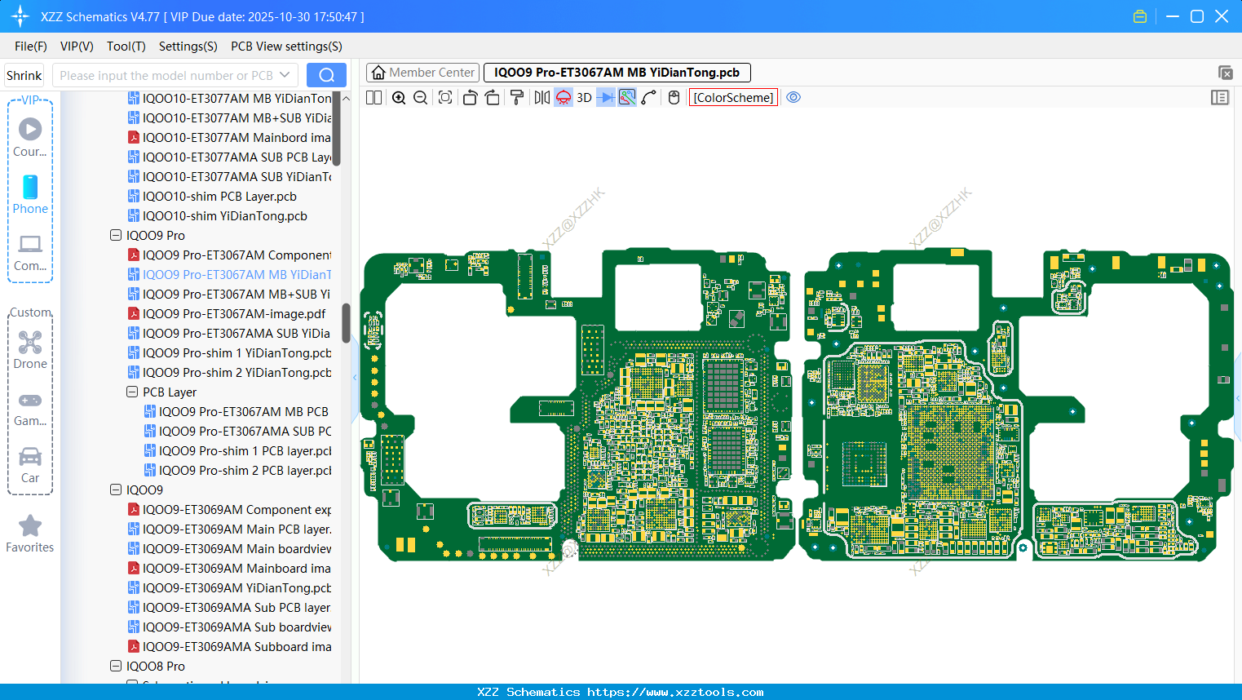The width and height of the screenshot is (1242, 700).
Task: Zoom in on the PCB view
Action: pyautogui.click(x=399, y=98)
